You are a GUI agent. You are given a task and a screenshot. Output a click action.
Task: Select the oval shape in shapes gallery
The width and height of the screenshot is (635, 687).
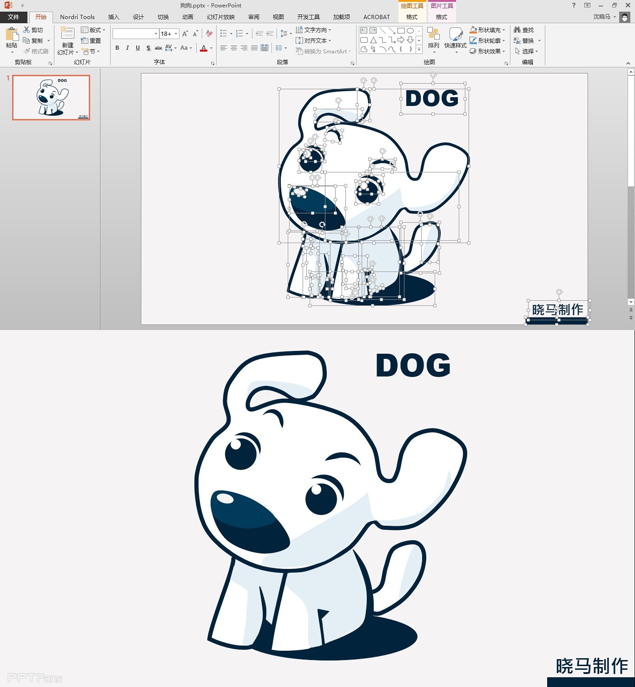coord(410,31)
